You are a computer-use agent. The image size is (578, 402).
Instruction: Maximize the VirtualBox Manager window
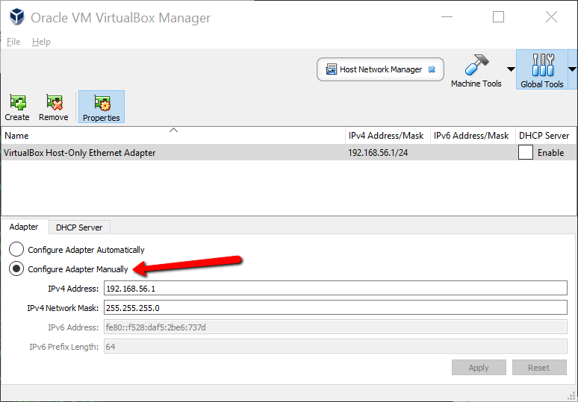(x=498, y=17)
